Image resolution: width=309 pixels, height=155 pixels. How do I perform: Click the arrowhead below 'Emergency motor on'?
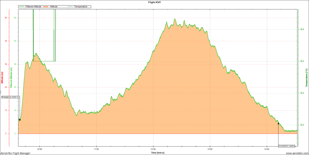coord(20,120)
